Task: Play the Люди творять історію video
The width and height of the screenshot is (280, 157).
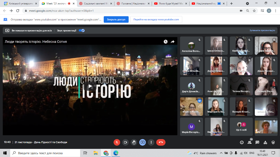Action: pyautogui.click(x=90, y=86)
